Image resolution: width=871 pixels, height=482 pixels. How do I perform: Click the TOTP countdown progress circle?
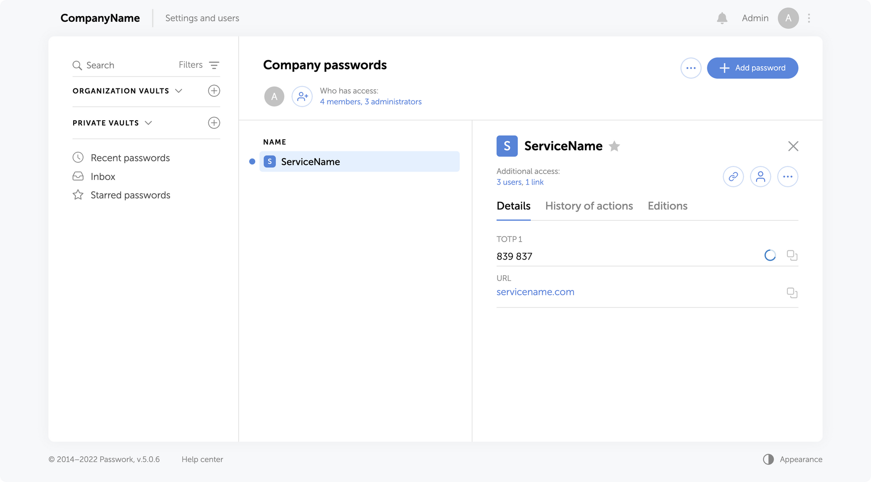[770, 256]
